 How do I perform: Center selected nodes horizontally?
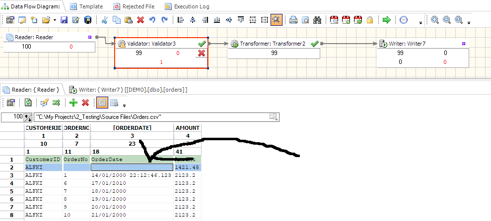coord(193,20)
